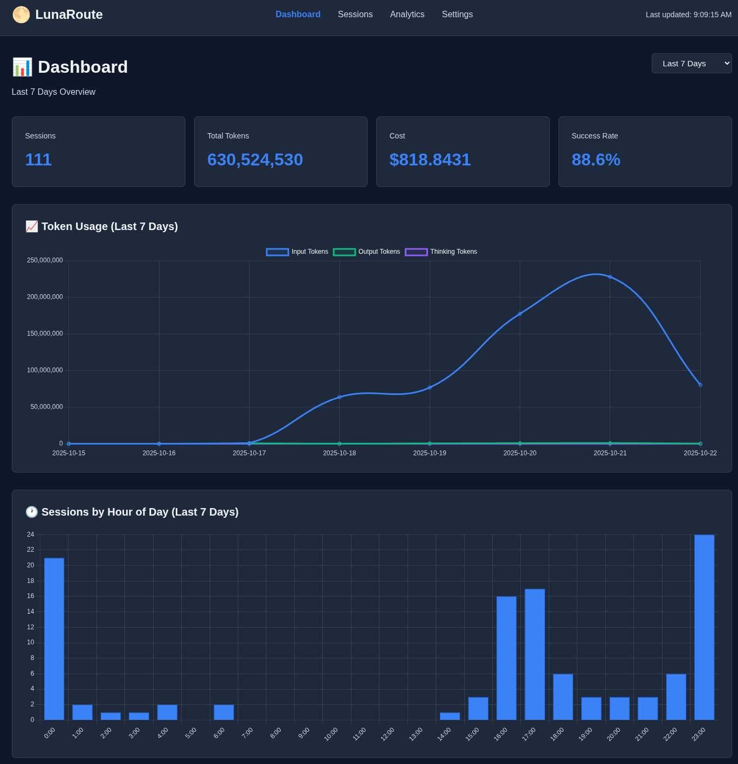Open the Settings page

pyautogui.click(x=457, y=15)
